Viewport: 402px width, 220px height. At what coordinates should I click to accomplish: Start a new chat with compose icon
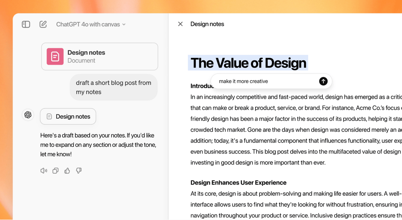click(x=43, y=24)
